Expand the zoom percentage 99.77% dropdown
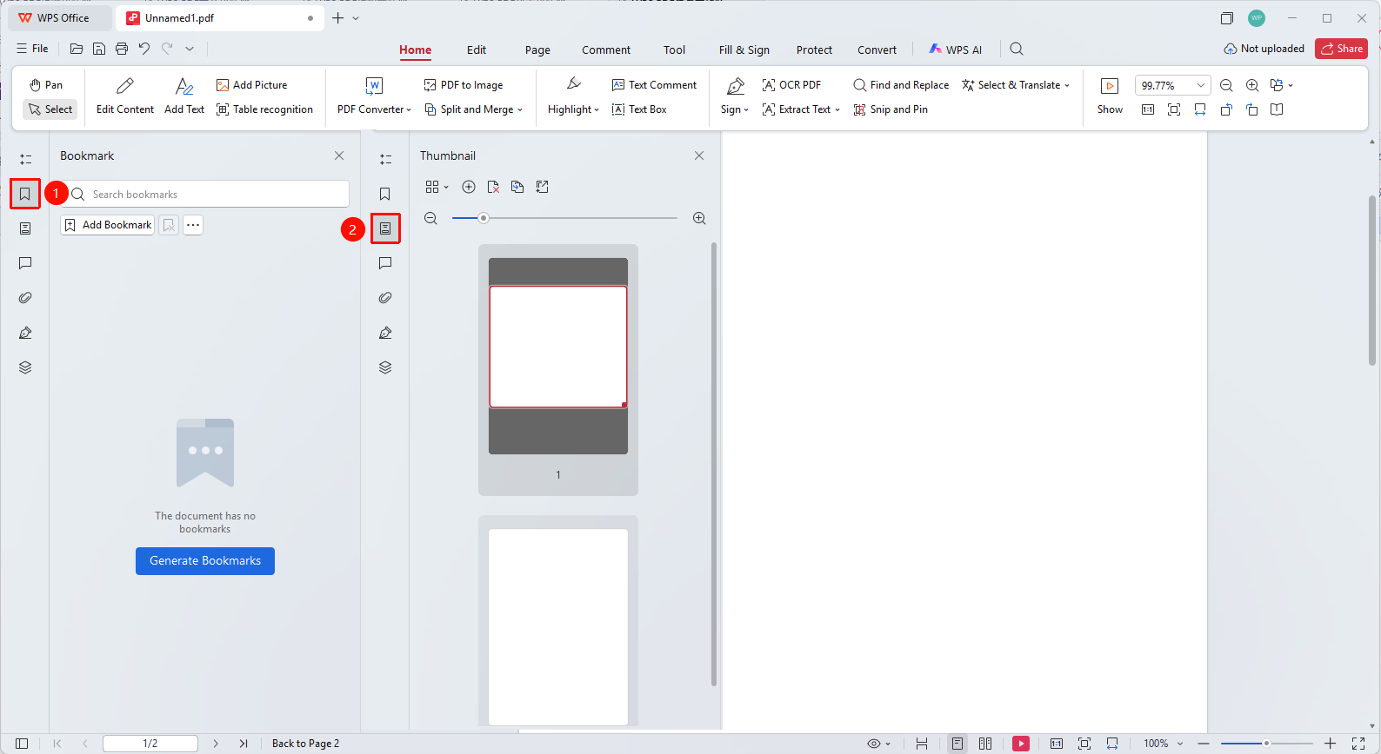 pos(1201,85)
